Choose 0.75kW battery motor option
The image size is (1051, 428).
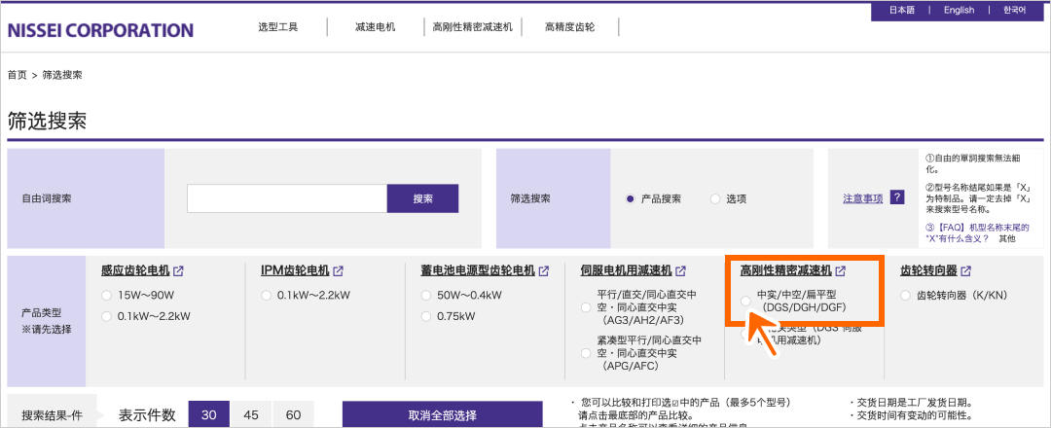(427, 316)
